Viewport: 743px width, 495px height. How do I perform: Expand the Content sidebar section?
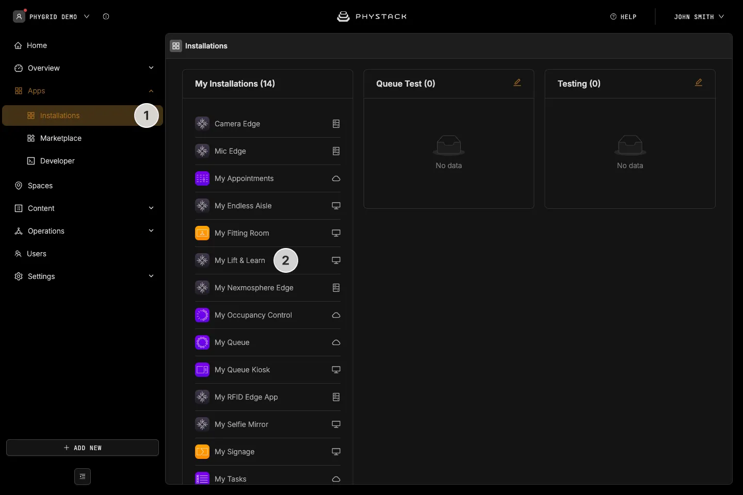tap(83, 208)
